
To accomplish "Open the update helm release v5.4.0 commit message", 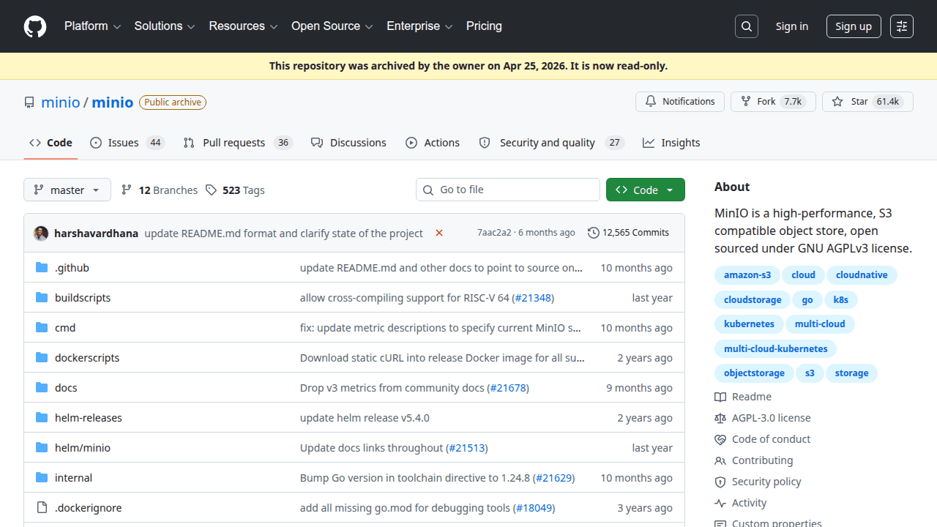I will 365,418.
